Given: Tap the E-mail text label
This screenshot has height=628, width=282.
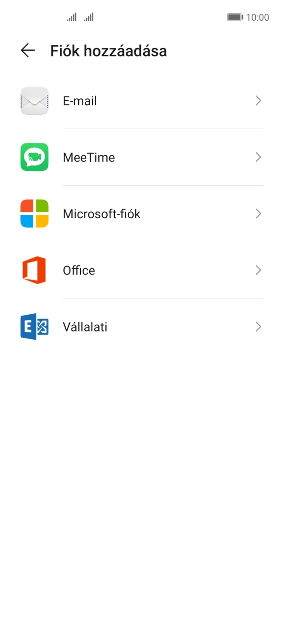Looking at the screenshot, I should [x=80, y=101].
